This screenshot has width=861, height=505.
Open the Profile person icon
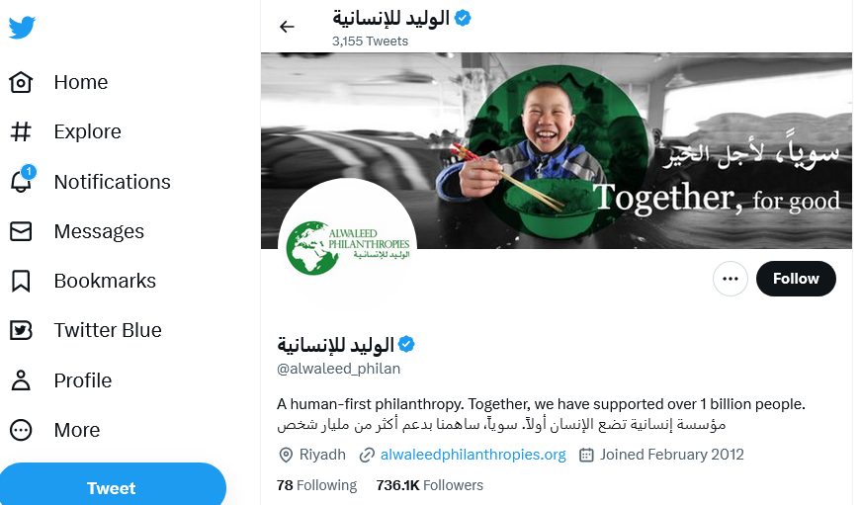[21, 379]
